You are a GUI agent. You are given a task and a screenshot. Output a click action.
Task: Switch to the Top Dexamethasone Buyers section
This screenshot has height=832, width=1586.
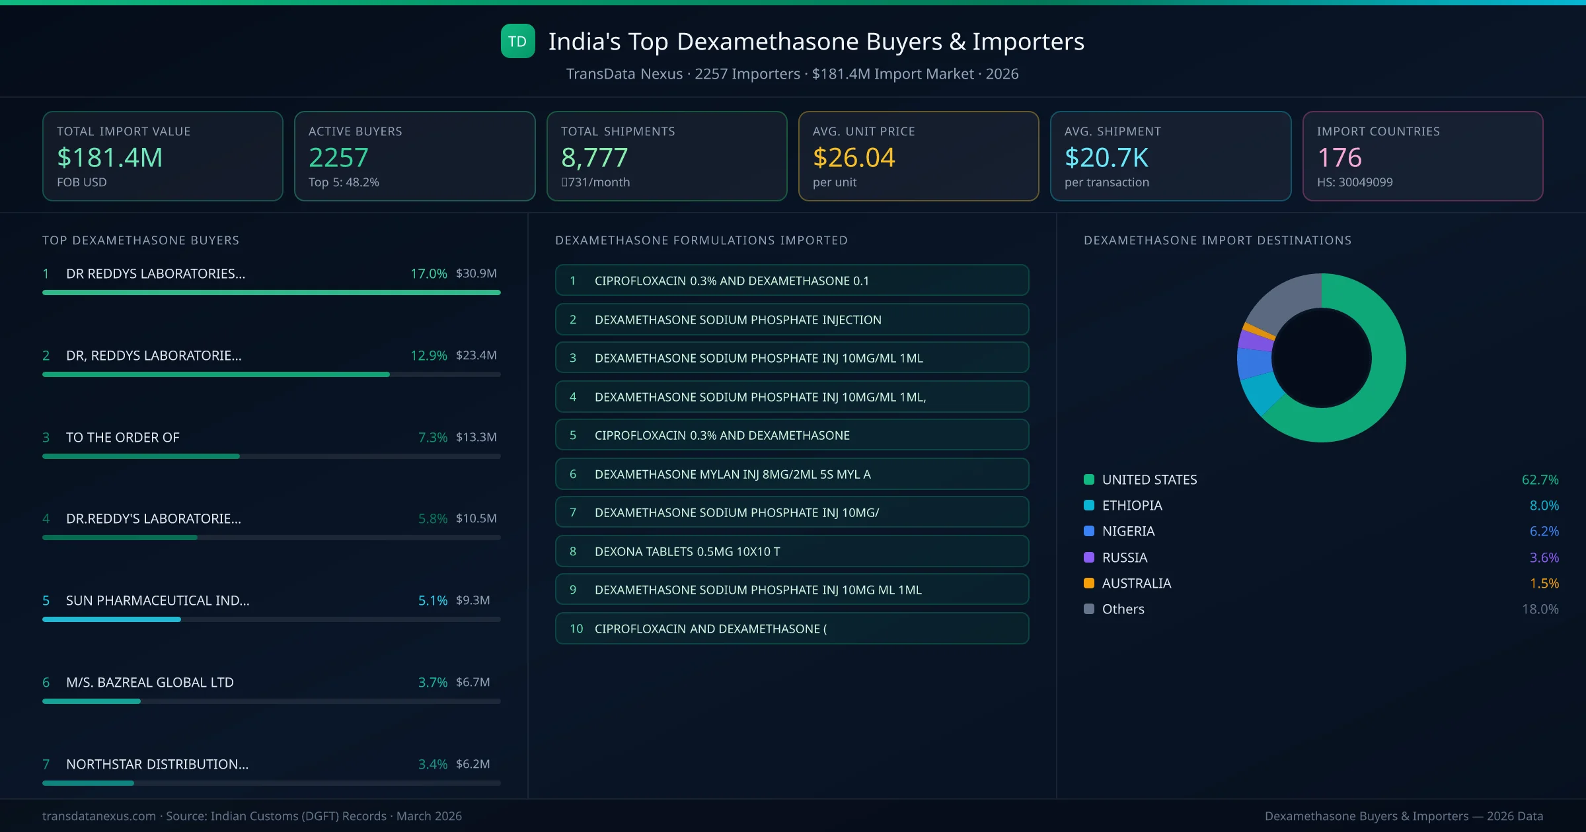click(140, 240)
